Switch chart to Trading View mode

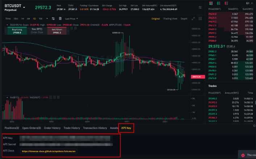[170, 18]
